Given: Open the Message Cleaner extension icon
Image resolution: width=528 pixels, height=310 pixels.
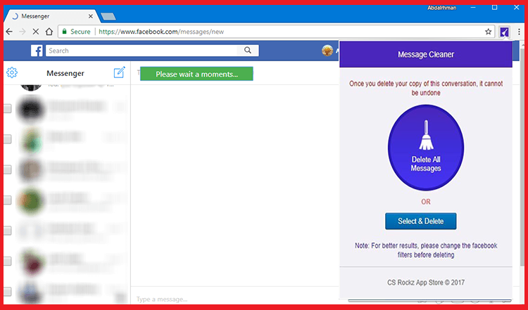Looking at the screenshot, I should coord(504,32).
